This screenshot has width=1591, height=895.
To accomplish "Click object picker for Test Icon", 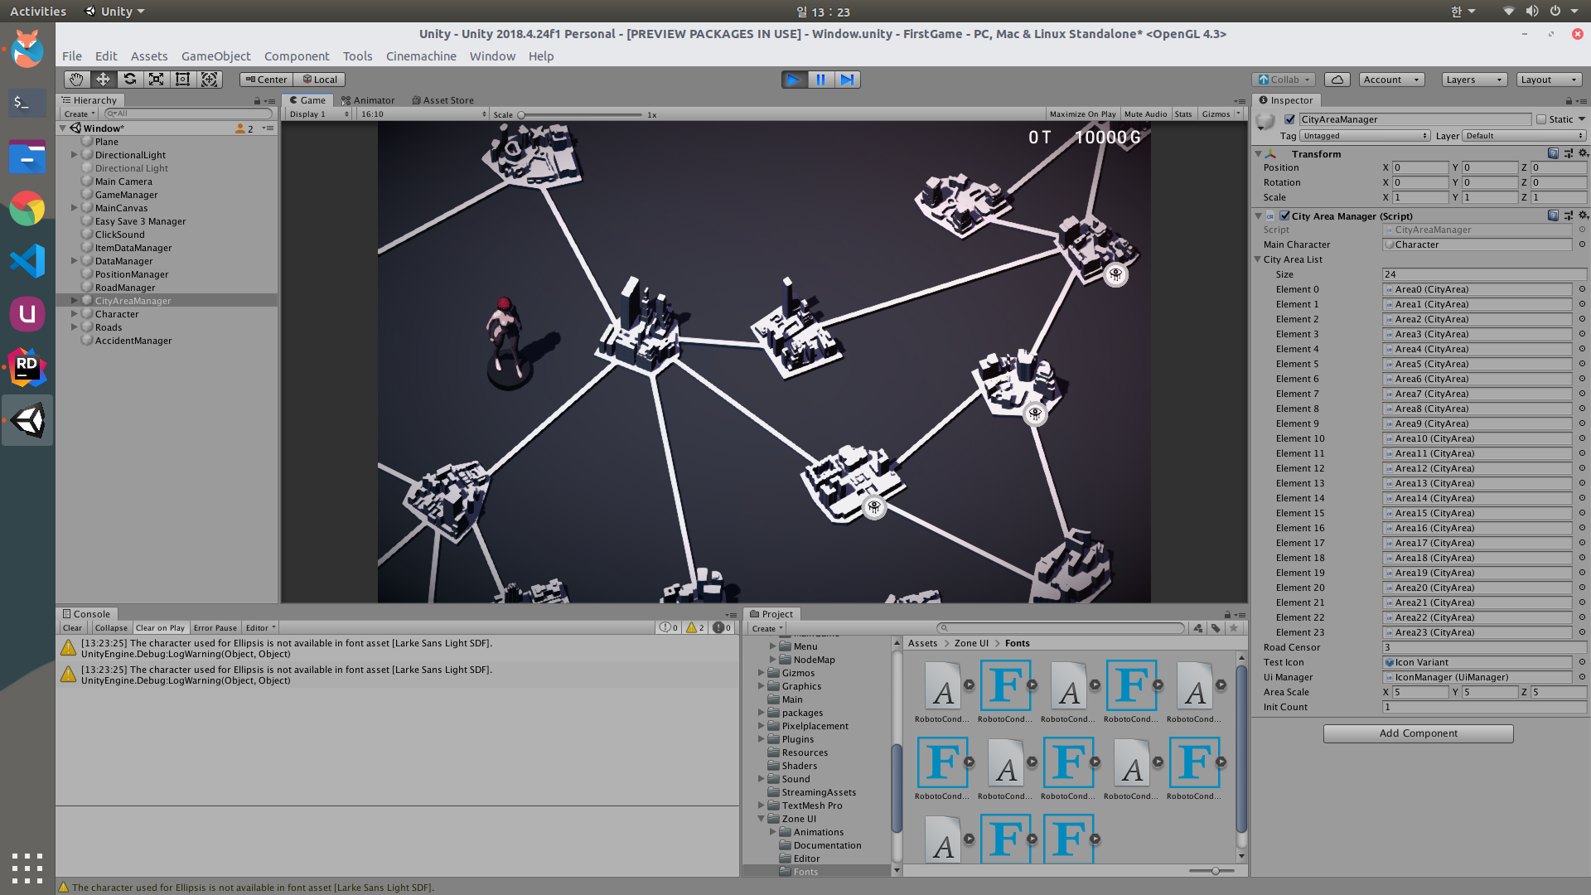I will pos(1582,662).
